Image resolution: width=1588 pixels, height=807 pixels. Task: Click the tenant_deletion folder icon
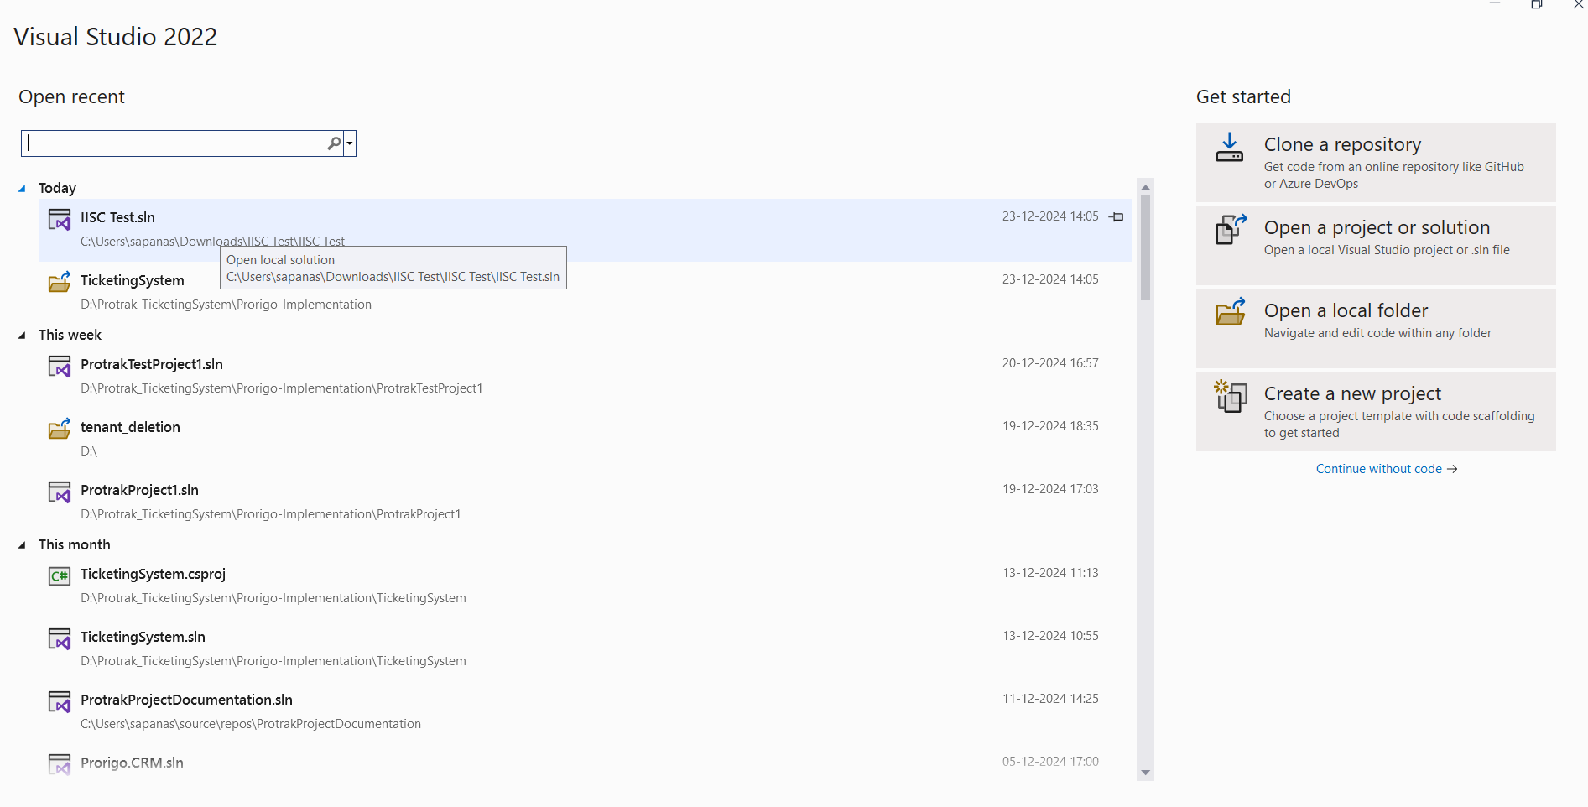click(59, 429)
